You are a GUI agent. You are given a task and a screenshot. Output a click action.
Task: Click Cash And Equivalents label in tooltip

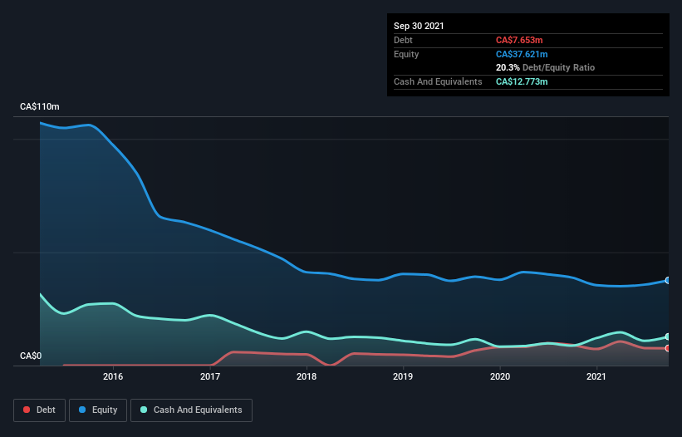438,81
